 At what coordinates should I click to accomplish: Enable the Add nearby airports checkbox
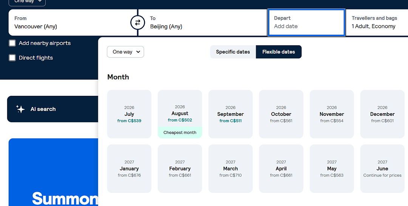[x=12, y=43]
